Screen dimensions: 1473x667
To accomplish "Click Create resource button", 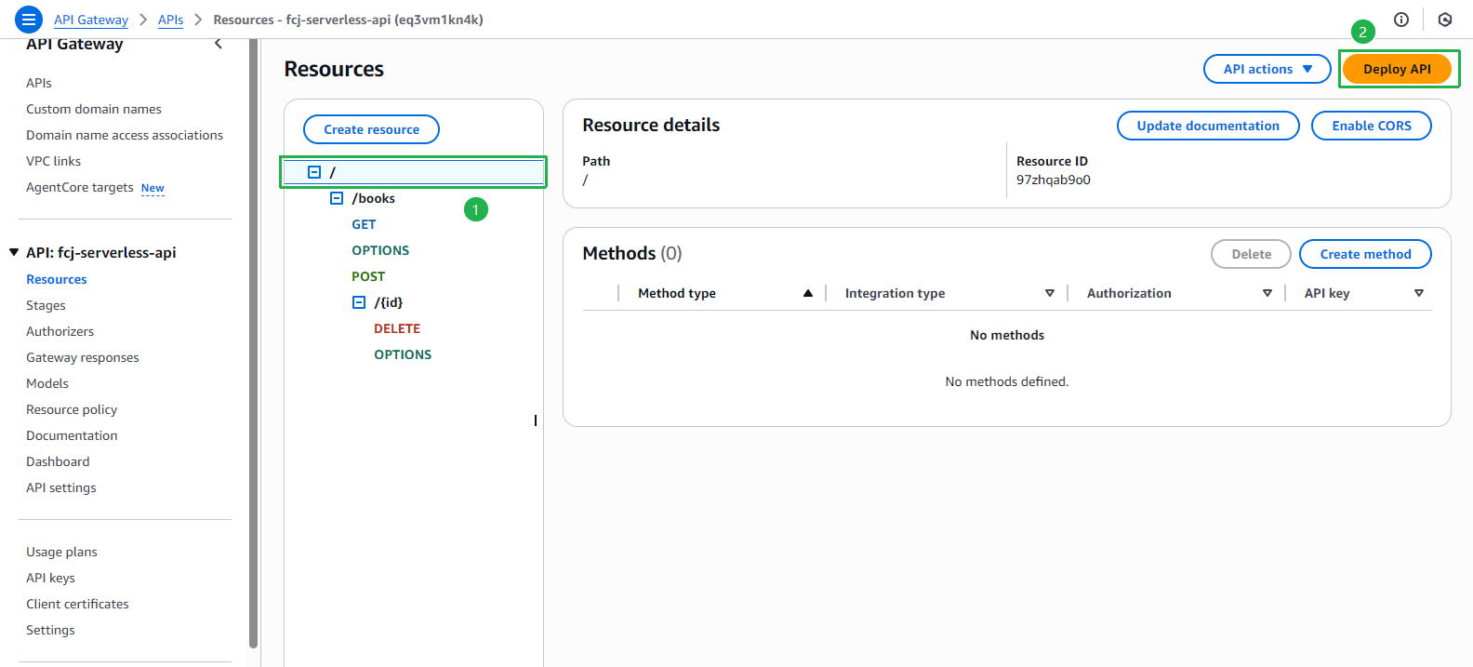I will (371, 129).
